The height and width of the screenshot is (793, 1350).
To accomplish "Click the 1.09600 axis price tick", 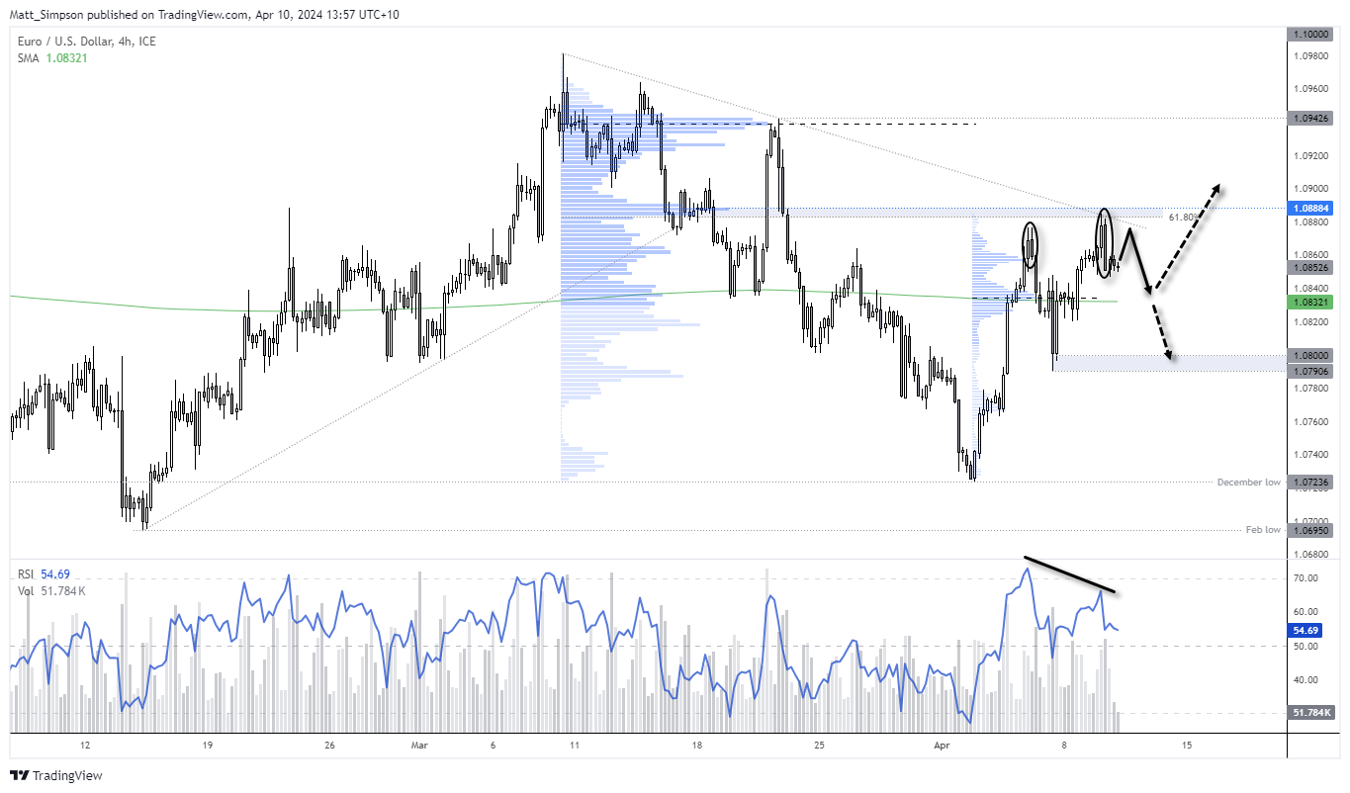I will pos(1310,88).
